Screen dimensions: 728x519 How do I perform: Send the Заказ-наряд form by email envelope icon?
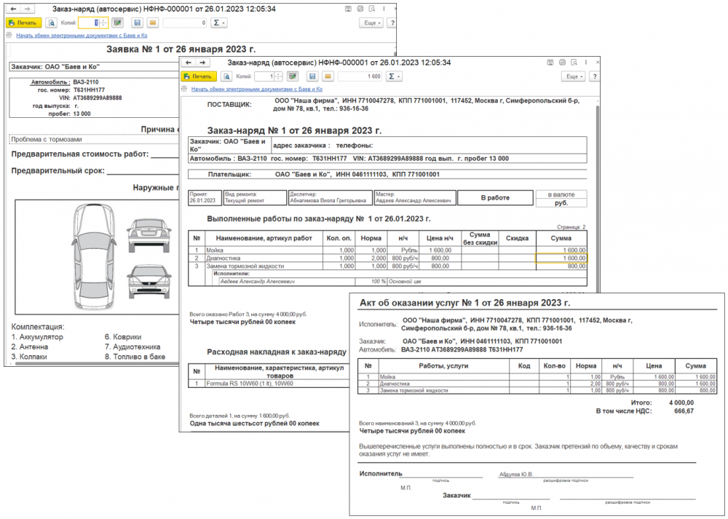click(x=328, y=76)
